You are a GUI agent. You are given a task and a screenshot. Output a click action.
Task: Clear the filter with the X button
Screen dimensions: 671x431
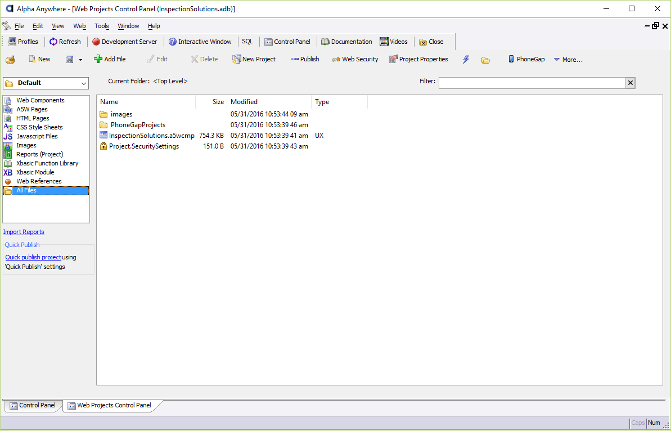click(631, 83)
